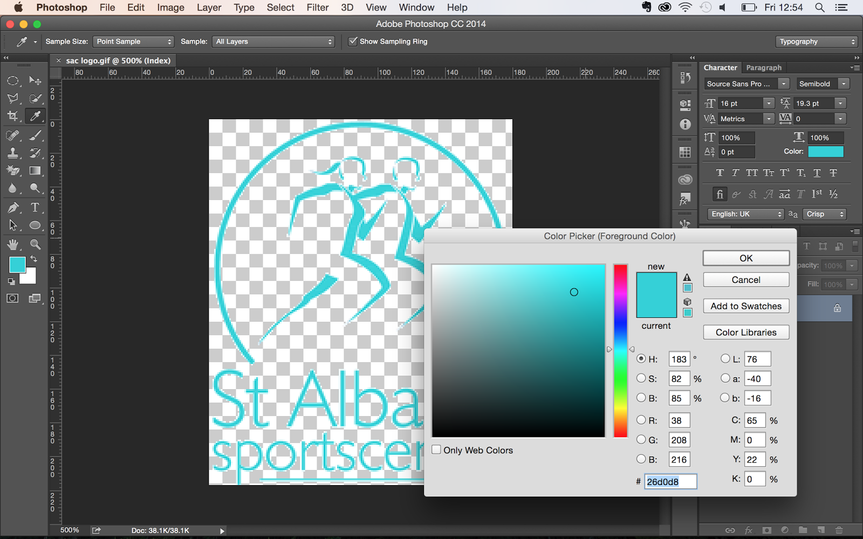
Task: Open the 16 pt font size dropdown
Action: pyautogui.click(x=769, y=103)
